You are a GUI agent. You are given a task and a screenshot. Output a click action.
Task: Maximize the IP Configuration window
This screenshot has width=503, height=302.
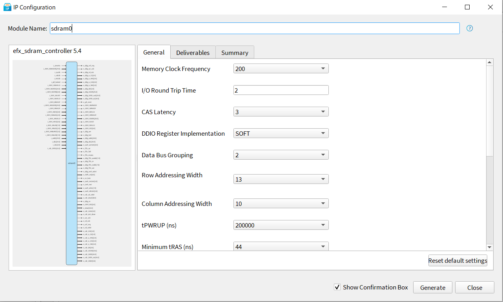(467, 7)
